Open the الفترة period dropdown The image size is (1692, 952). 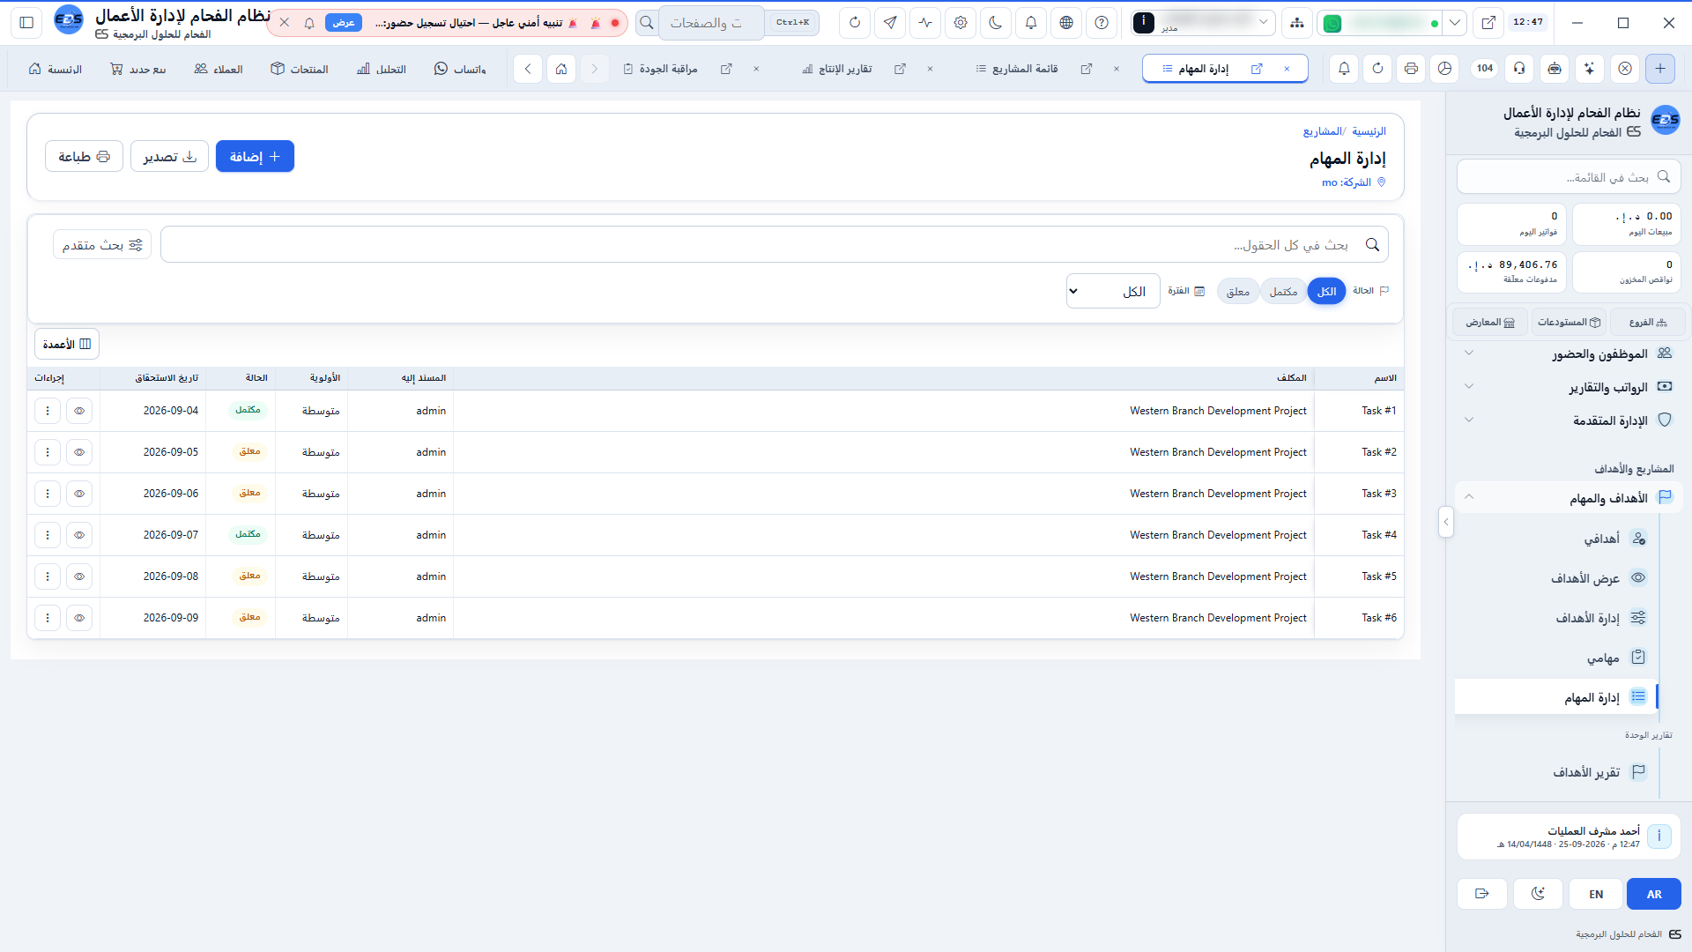[1113, 292]
